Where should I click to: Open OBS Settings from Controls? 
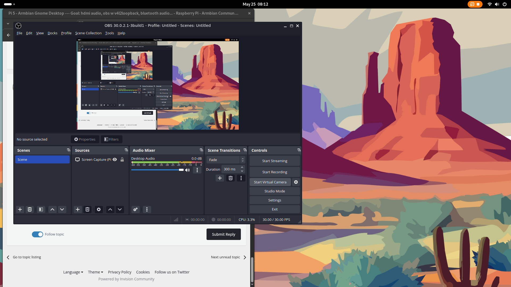tap(275, 200)
